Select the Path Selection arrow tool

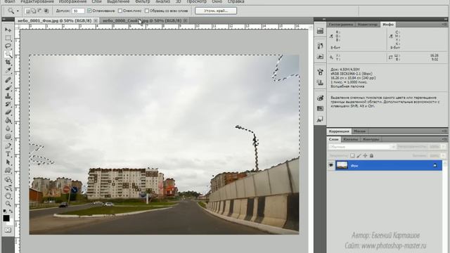(x=8, y=162)
